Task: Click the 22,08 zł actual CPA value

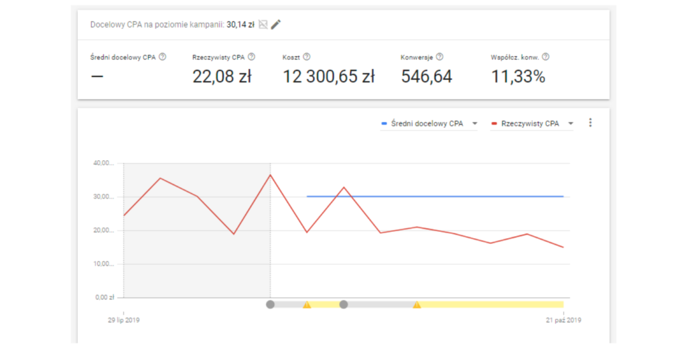Action: point(222,77)
